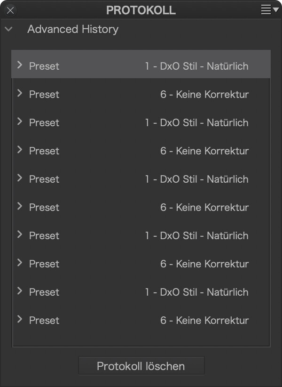The image size is (282, 387).
Task: Select second-row '6 - Keine Korrektur' history state
Action: click(141, 94)
